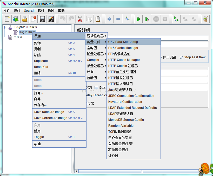Expand the 定时器 submenu
Viewport: 213px width, 176px height.
pyautogui.click(x=96, y=48)
